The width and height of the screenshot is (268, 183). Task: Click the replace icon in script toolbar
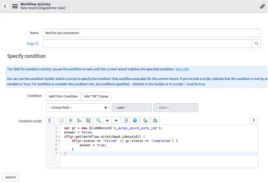click(x=80, y=120)
